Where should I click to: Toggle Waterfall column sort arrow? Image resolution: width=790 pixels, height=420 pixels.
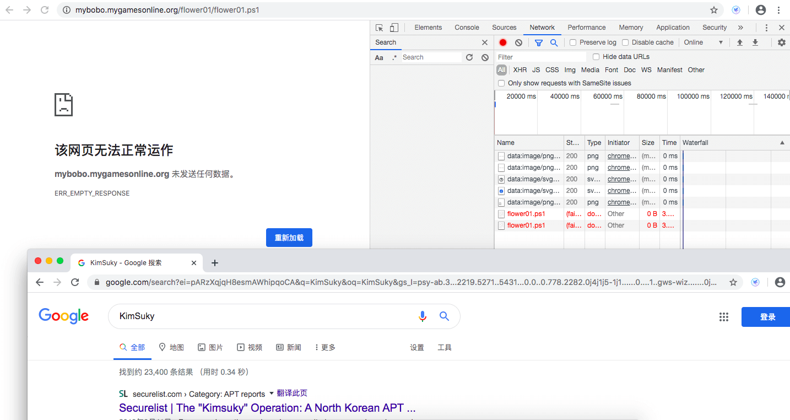point(782,143)
